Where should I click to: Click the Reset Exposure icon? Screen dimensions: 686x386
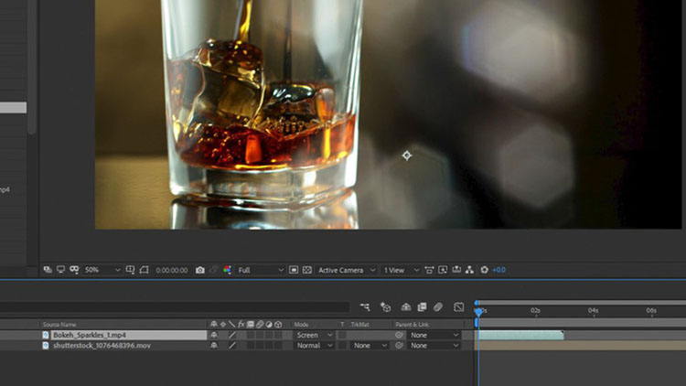click(485, 271)
